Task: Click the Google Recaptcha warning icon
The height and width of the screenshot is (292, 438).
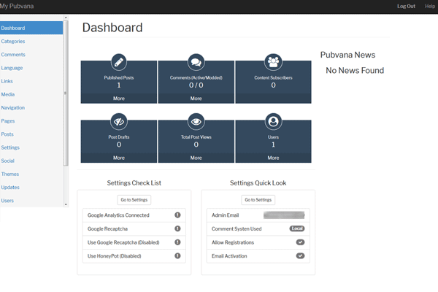Action: [x=177, y=228]
